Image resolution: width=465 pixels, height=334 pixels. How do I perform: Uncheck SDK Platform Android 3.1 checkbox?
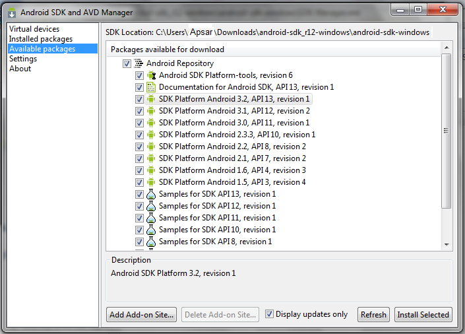pyautogui.click(x=139, y=111)
